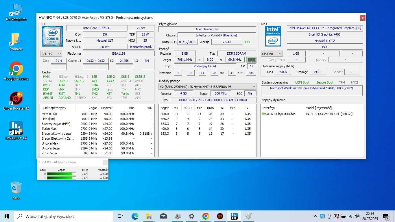Click the Intel Core i5 CPU logo
Viewport: 395px width, 222px height.
(x=53, y=36)
